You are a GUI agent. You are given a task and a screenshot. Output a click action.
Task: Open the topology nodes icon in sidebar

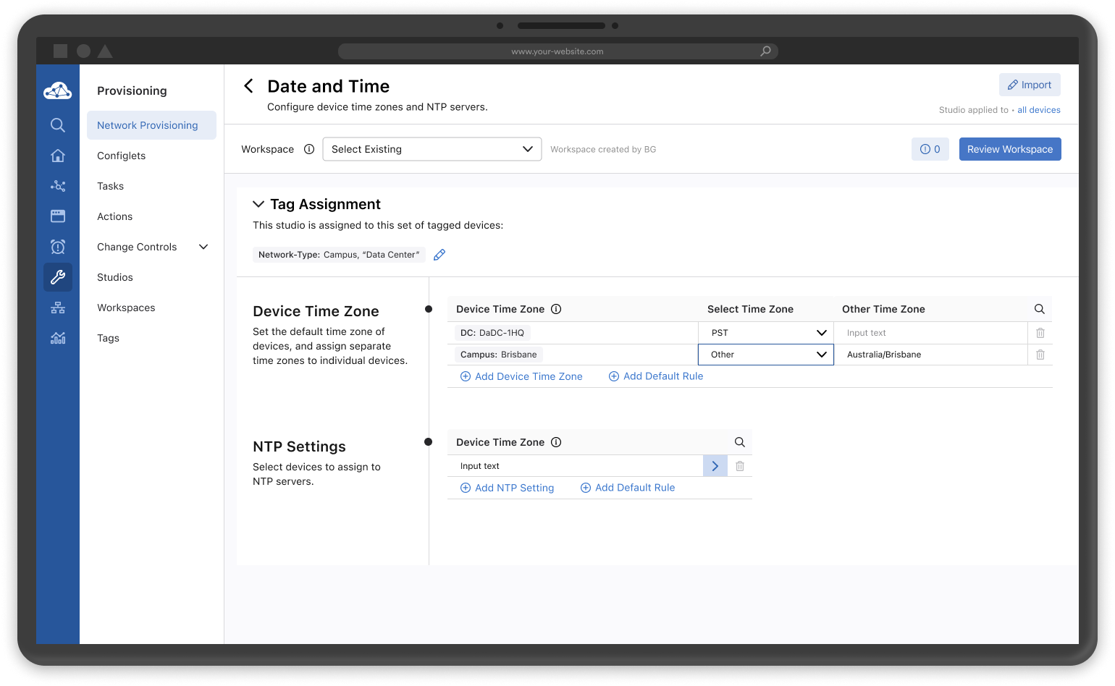tap(58, 186)
